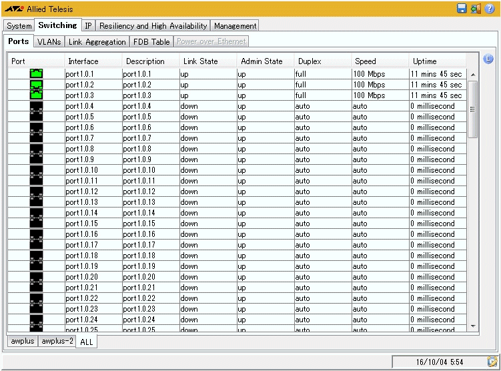Open help via question mark icon
The width and height of the screenshot is (501, 371).
click(489, 9)
